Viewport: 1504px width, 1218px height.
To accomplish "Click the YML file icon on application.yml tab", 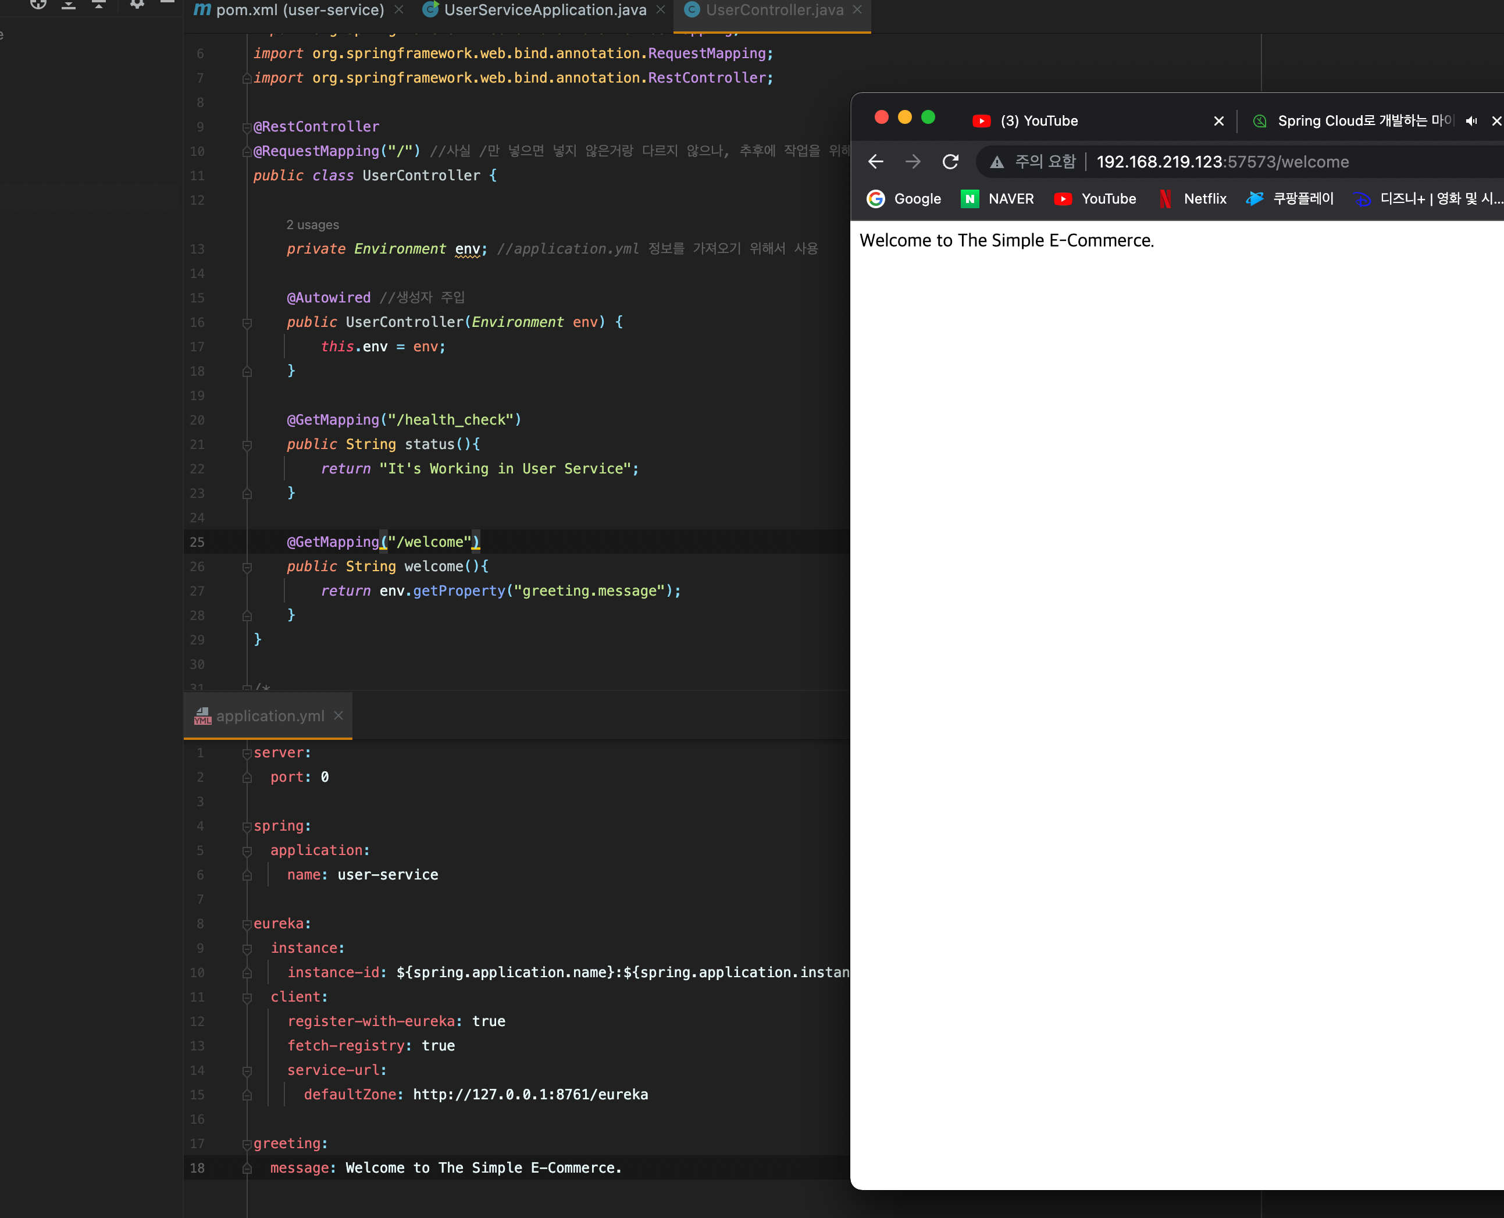I will click(x=203, y=715).
